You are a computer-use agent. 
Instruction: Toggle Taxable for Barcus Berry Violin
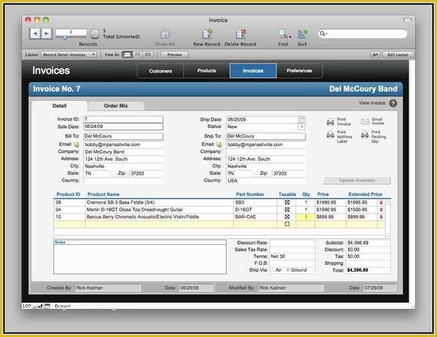pos(287,217)
